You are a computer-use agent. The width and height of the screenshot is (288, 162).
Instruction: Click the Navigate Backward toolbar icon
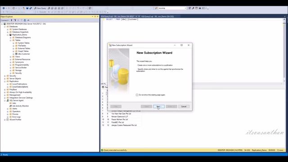pyautogui.click(x=4, y=8)
